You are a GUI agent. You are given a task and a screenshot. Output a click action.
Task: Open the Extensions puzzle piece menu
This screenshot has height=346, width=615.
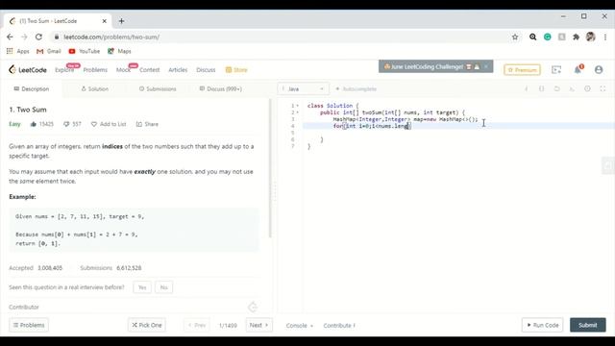click(x=576, y=37)
